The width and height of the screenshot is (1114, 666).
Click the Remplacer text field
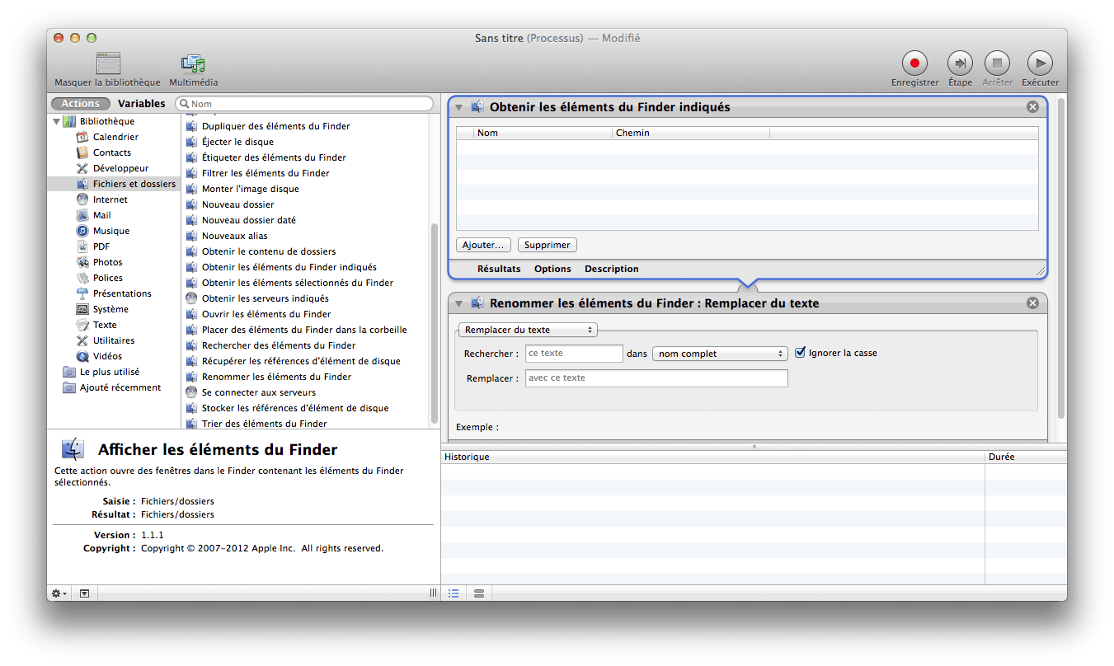[656, 378]
